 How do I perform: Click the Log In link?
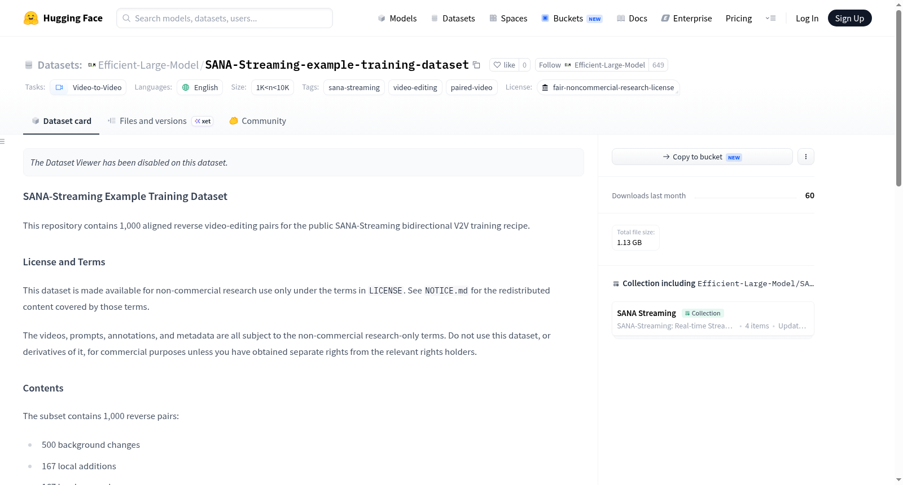tap(807, 18)
